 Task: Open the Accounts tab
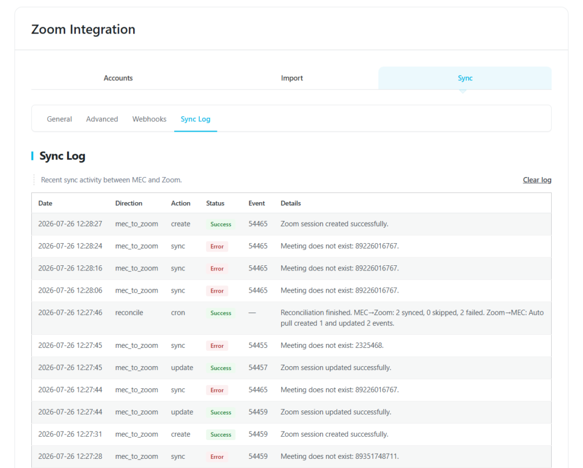pos(118,78)
